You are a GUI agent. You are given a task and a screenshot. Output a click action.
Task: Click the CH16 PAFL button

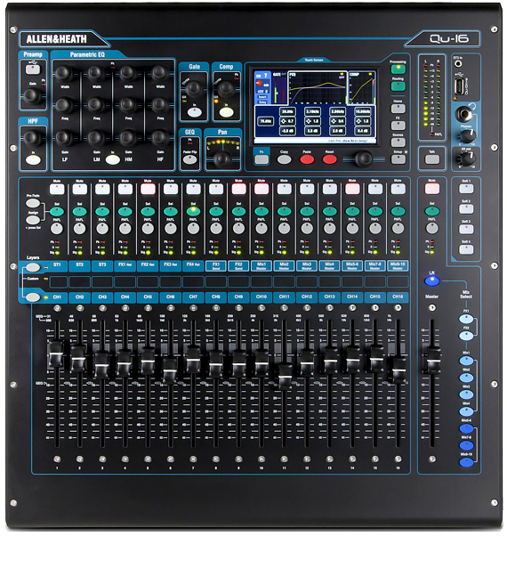click(x=398, y=228)
